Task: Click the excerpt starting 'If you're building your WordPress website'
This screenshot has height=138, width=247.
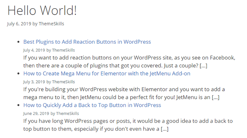Action: point(124,93)
